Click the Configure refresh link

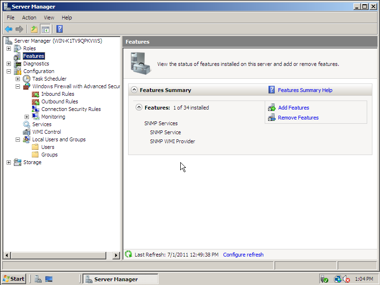[243, 255]
